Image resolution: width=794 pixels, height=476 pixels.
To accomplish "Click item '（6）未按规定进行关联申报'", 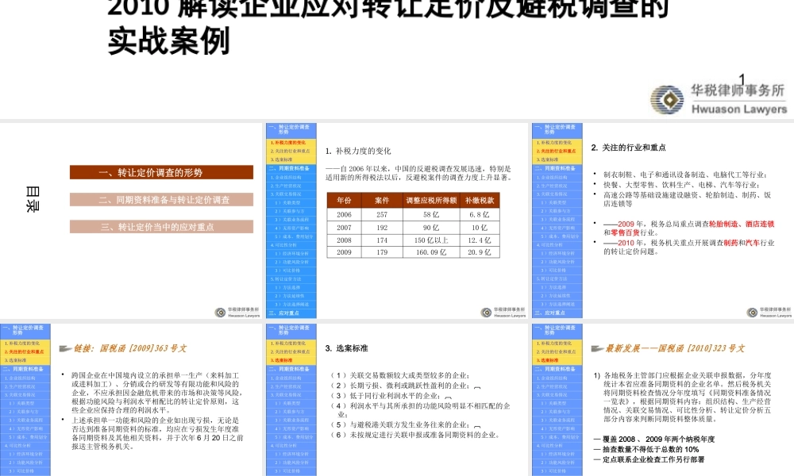I will 415,435.
